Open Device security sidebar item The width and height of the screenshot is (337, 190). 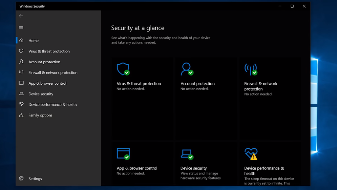[x=58, y=94]
